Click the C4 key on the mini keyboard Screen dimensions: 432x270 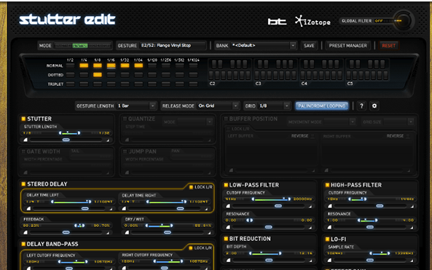pos(303,75)
